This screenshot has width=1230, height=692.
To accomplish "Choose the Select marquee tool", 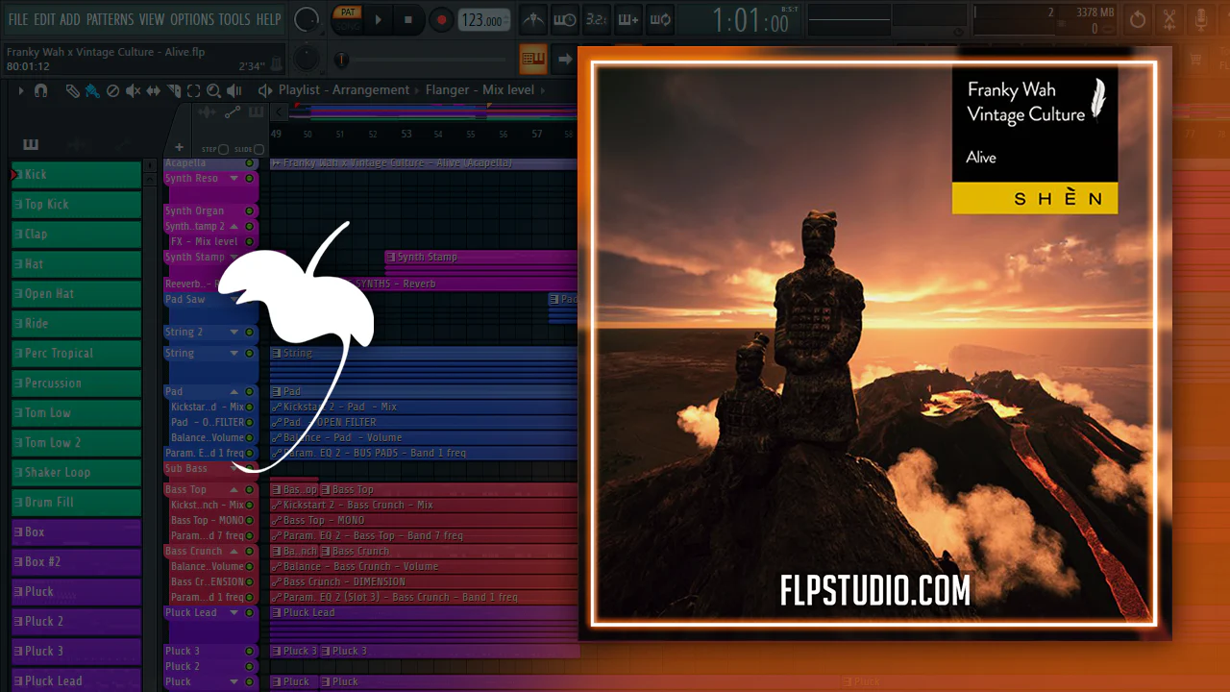I will pyautogui.click(x=193, y=90).
